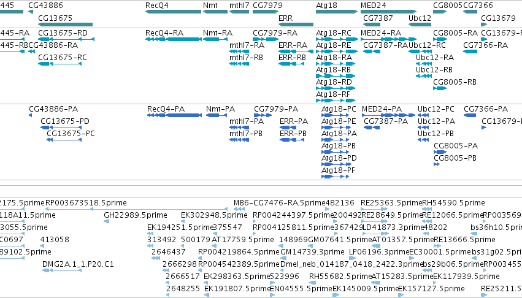Select the CG8005-RB transcript label
Viewport: 522px width, 298px height.
(x=455, y=82)
